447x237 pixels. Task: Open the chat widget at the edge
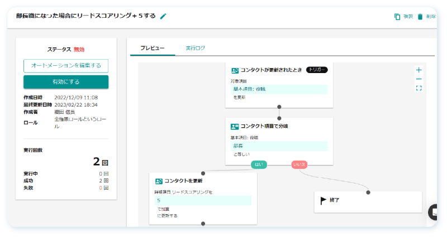coord(434,212)
